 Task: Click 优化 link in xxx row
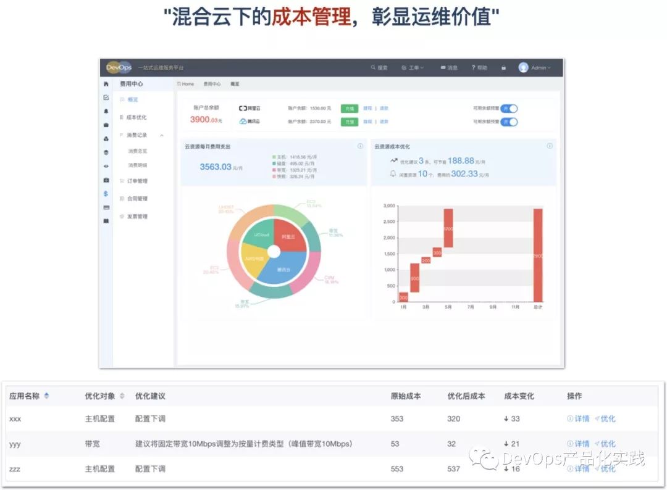click(605, 418)
